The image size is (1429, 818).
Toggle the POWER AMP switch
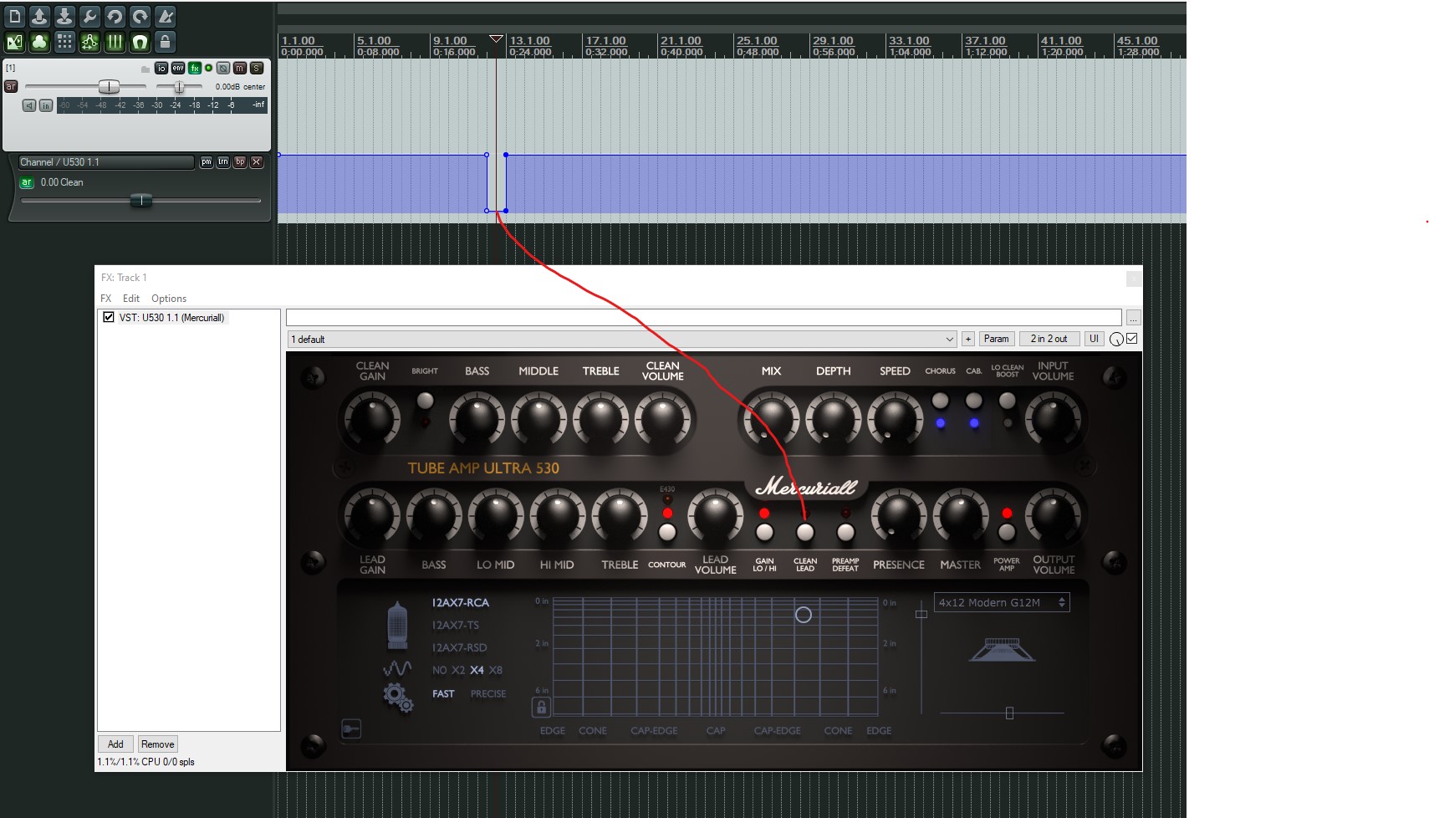[x=1007, y=532]
